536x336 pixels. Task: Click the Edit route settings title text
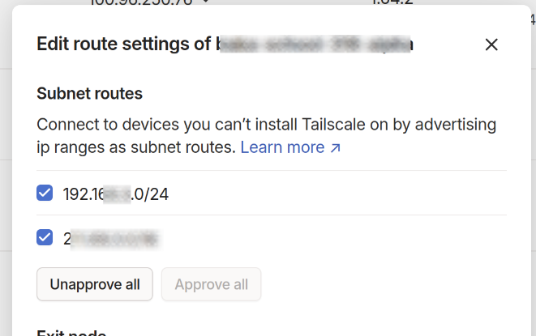(123, 45)
